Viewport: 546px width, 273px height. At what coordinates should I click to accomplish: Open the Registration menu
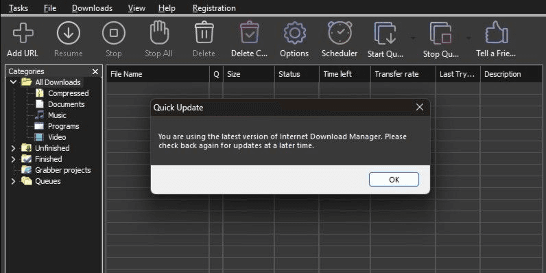(x=214, y=8)
